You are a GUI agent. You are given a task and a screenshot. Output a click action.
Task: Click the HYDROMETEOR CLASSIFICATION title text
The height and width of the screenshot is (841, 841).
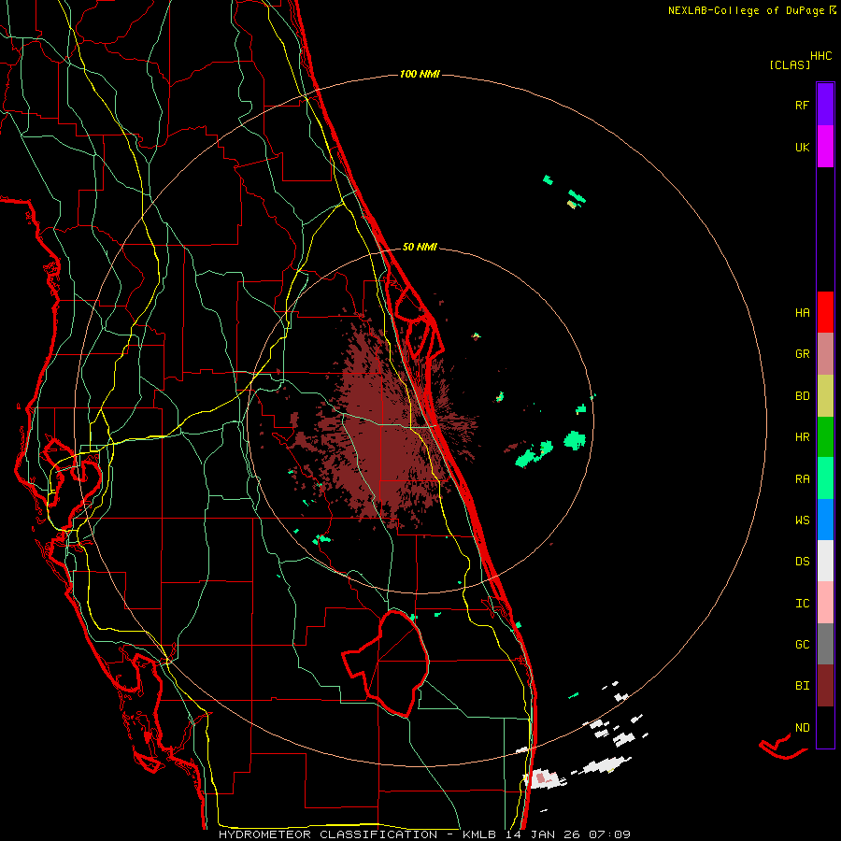pyautogui.click(x=328, y=834)
